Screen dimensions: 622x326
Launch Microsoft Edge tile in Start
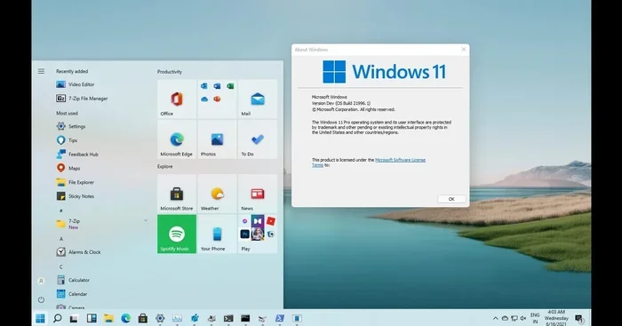[177, 139]
